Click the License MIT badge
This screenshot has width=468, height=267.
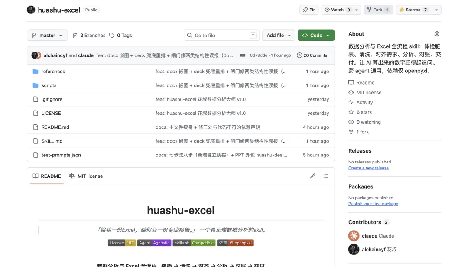coord(122,243)
